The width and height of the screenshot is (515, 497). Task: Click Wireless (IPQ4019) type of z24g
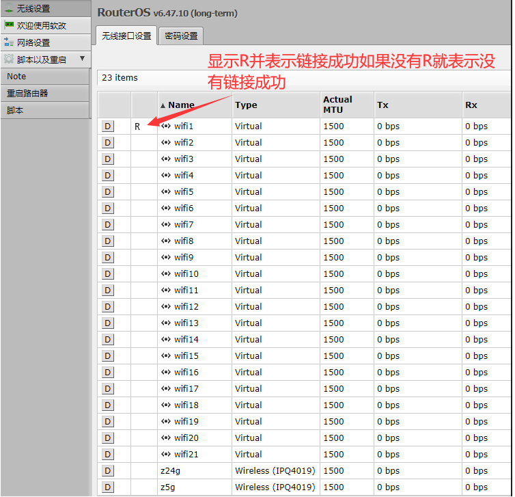(275, 471)
